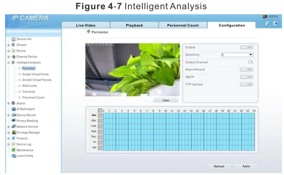Expand the Privilege Manager node

pyautogui.click(x=8, y=132)
